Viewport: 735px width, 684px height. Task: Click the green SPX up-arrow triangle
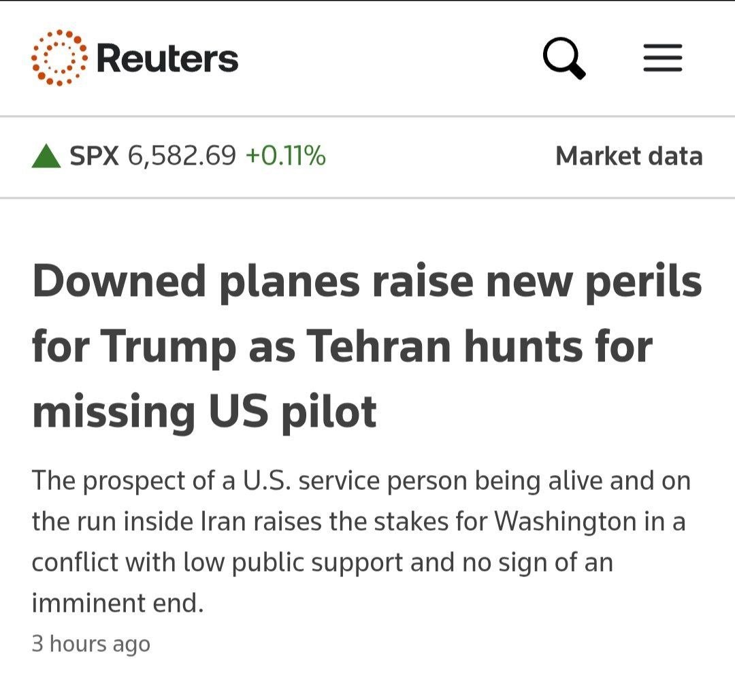click(46, 157)
